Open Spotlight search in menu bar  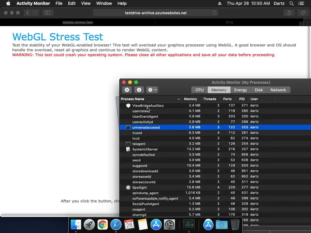[291, 3]
